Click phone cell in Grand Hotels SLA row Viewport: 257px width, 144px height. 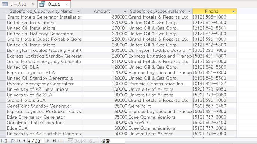(215, 100)
